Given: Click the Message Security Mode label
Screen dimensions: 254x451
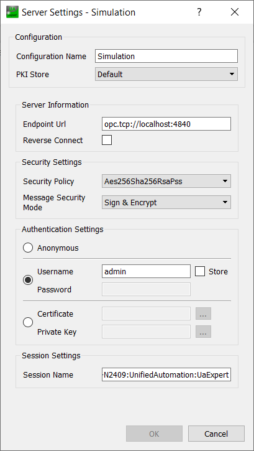Looking at the screenshot, I should pyautogui.click(x=54, y=203).
